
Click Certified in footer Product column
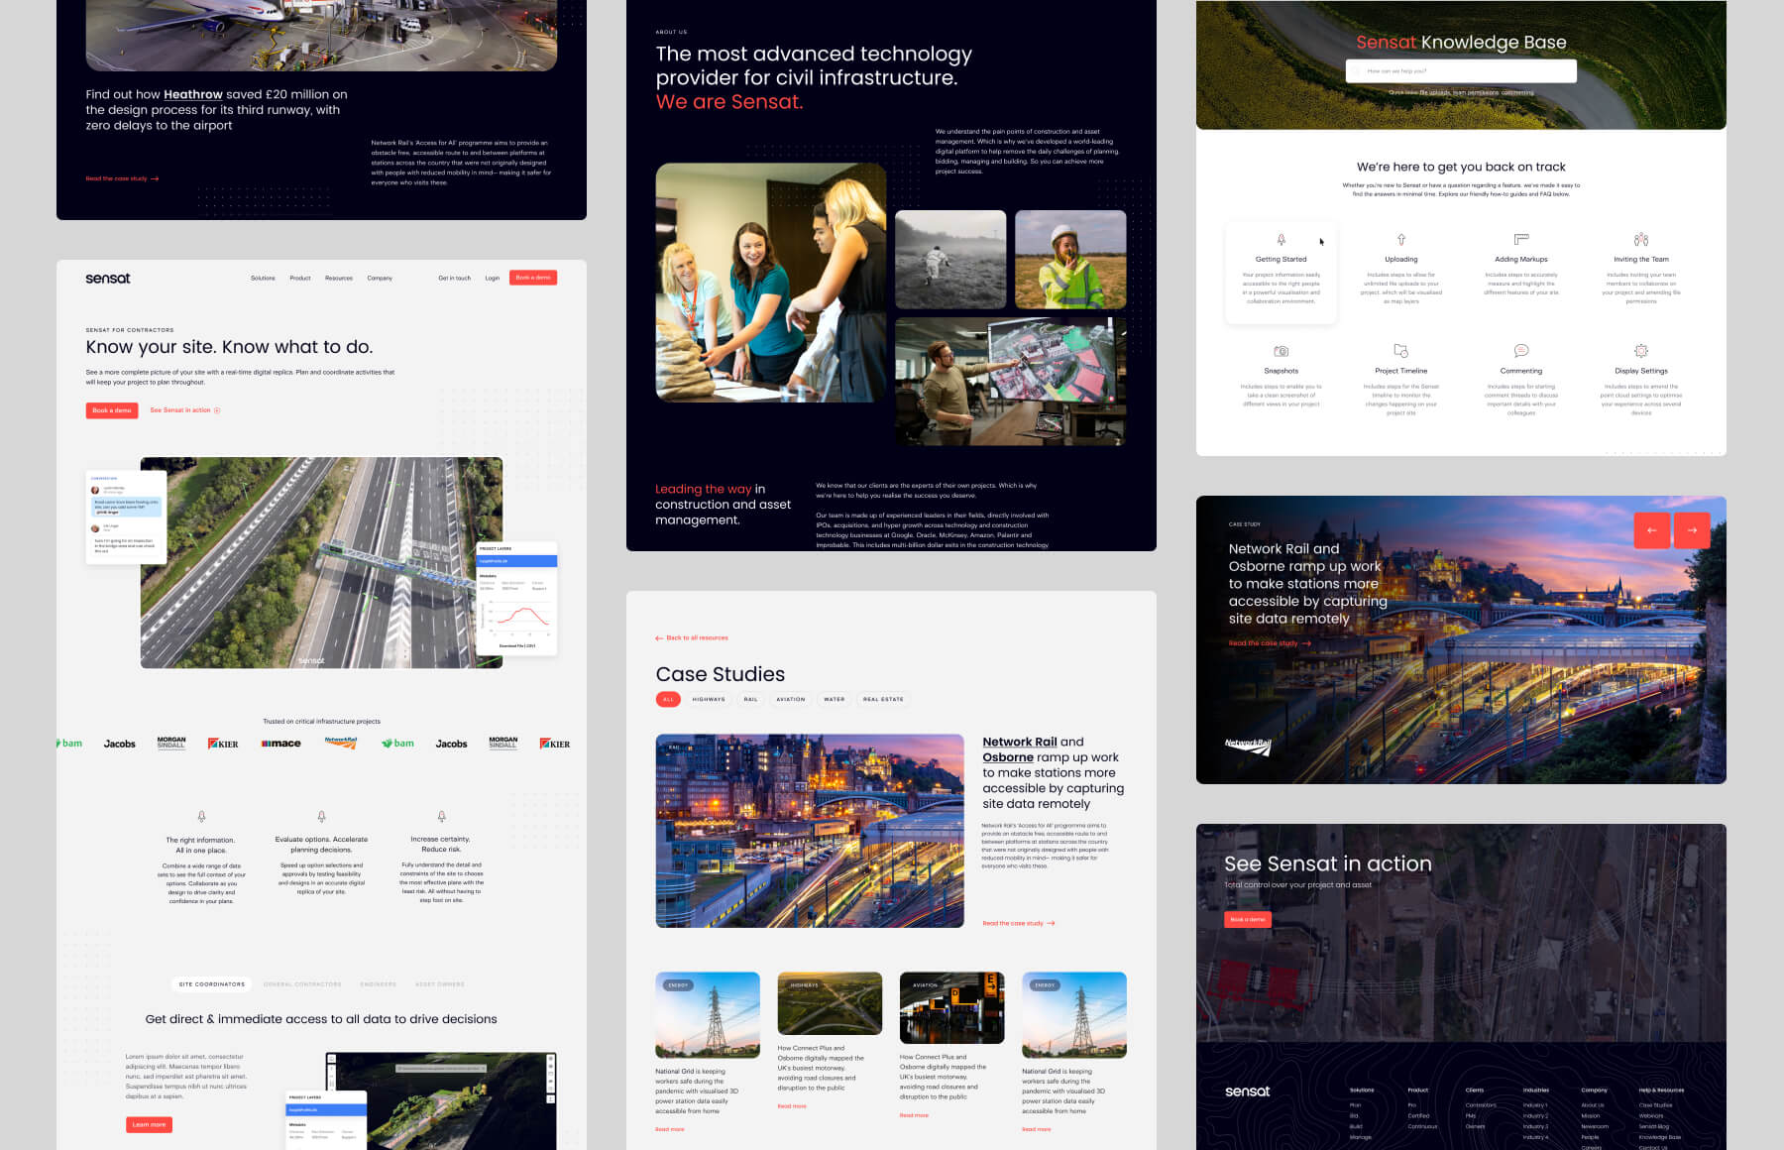pos(1418,1116)
